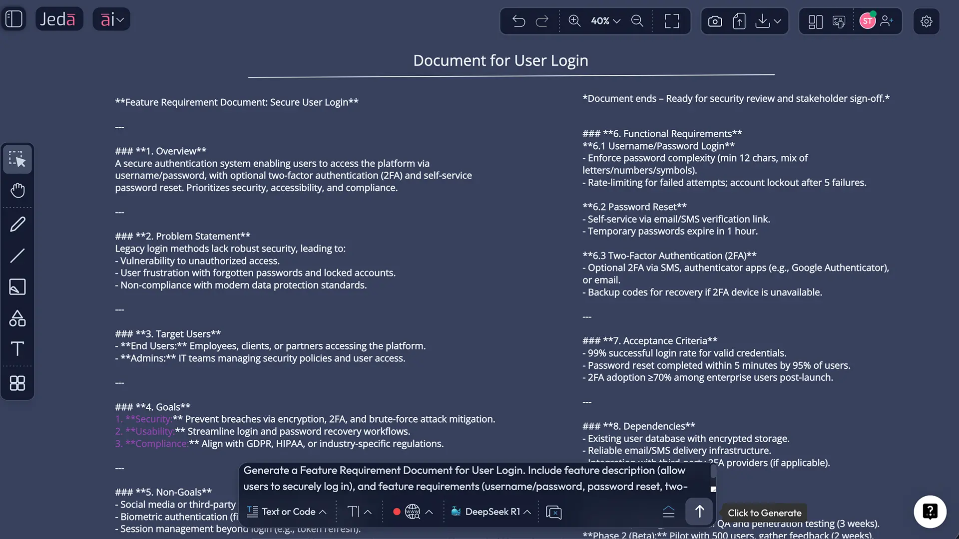This screenshot has width=959, height=539.
Task: Open the 40% zoom level dropdown
Action: [605, 21]
